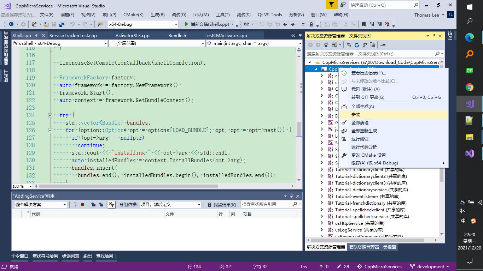The image size is (483, 271).
Task: Click the Save icon in the toolbar
Action: point(54,24)
